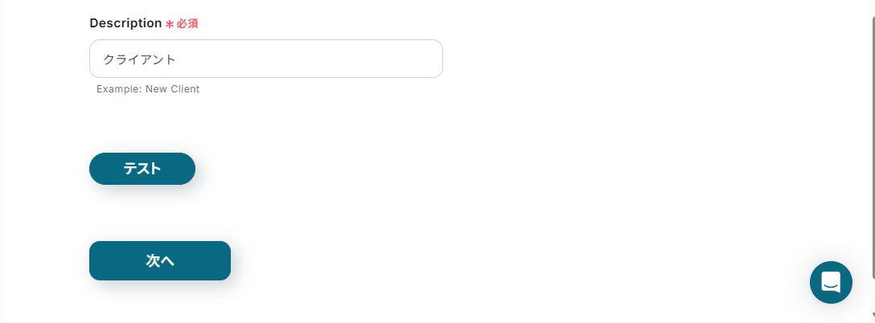Click the テスト button
Screen dimensions: 875x323
142,169
